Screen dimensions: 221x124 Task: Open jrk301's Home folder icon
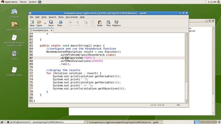click(14, 26)
